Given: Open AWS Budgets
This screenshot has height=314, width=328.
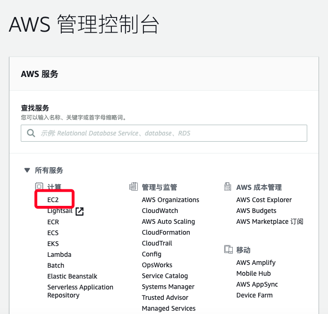Looking at the screenshot, I should [x=256, y=211].
